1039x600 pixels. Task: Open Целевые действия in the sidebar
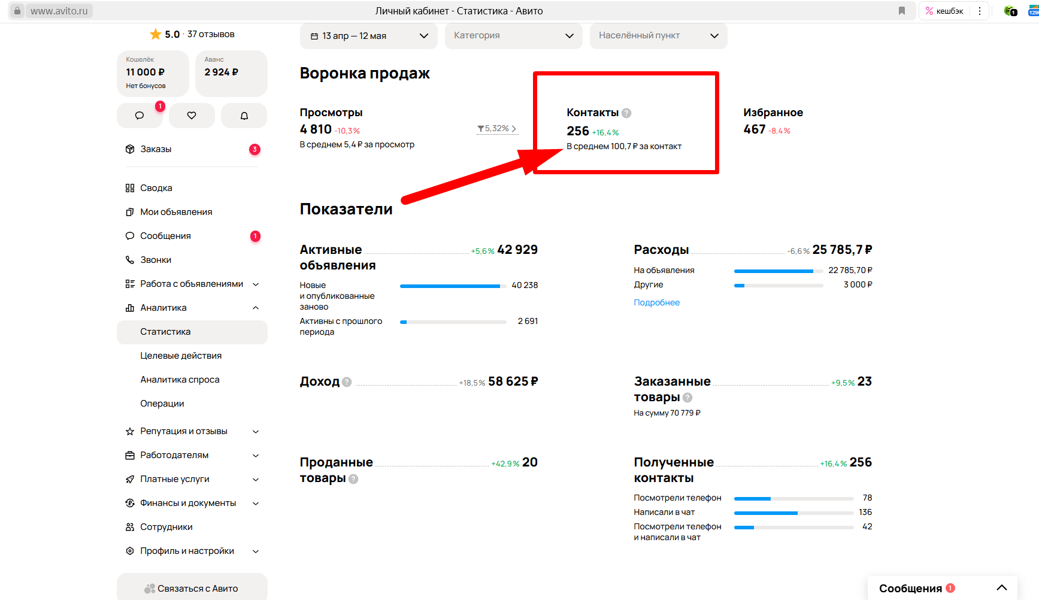(181, 356)
